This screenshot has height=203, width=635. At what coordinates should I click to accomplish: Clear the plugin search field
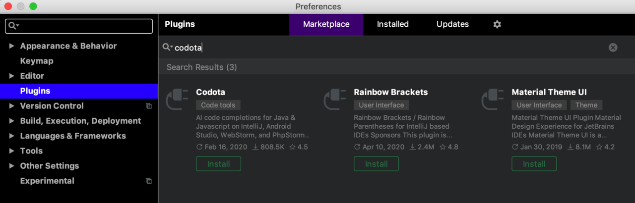coord(613,48)
